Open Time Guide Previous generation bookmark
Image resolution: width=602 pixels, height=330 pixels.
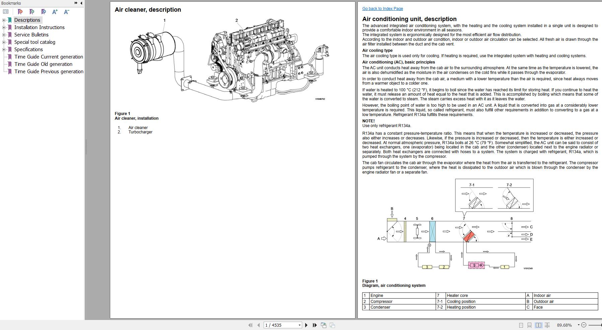click(x=49, y=72)
